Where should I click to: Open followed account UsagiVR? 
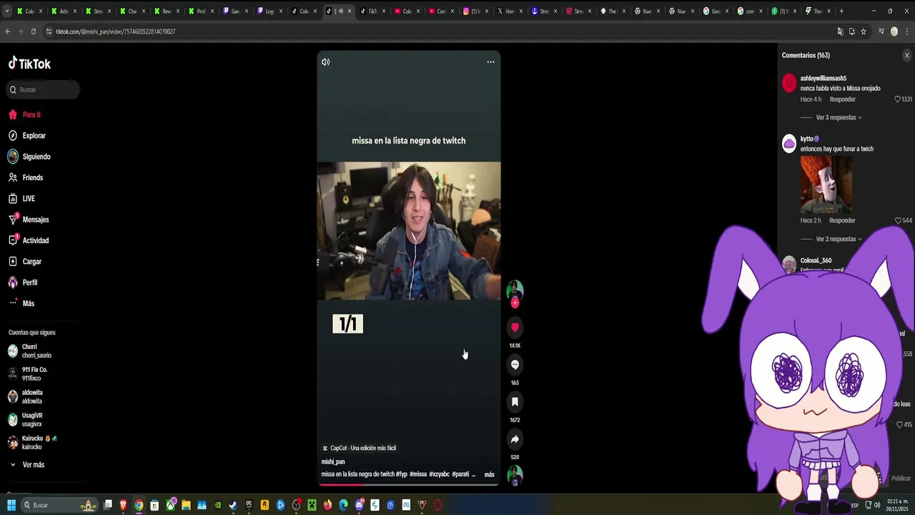point(26,420)
